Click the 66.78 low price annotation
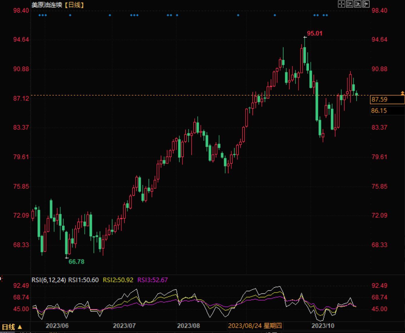The width and height of the screenshot is (405, 333). tap(76, 262)
